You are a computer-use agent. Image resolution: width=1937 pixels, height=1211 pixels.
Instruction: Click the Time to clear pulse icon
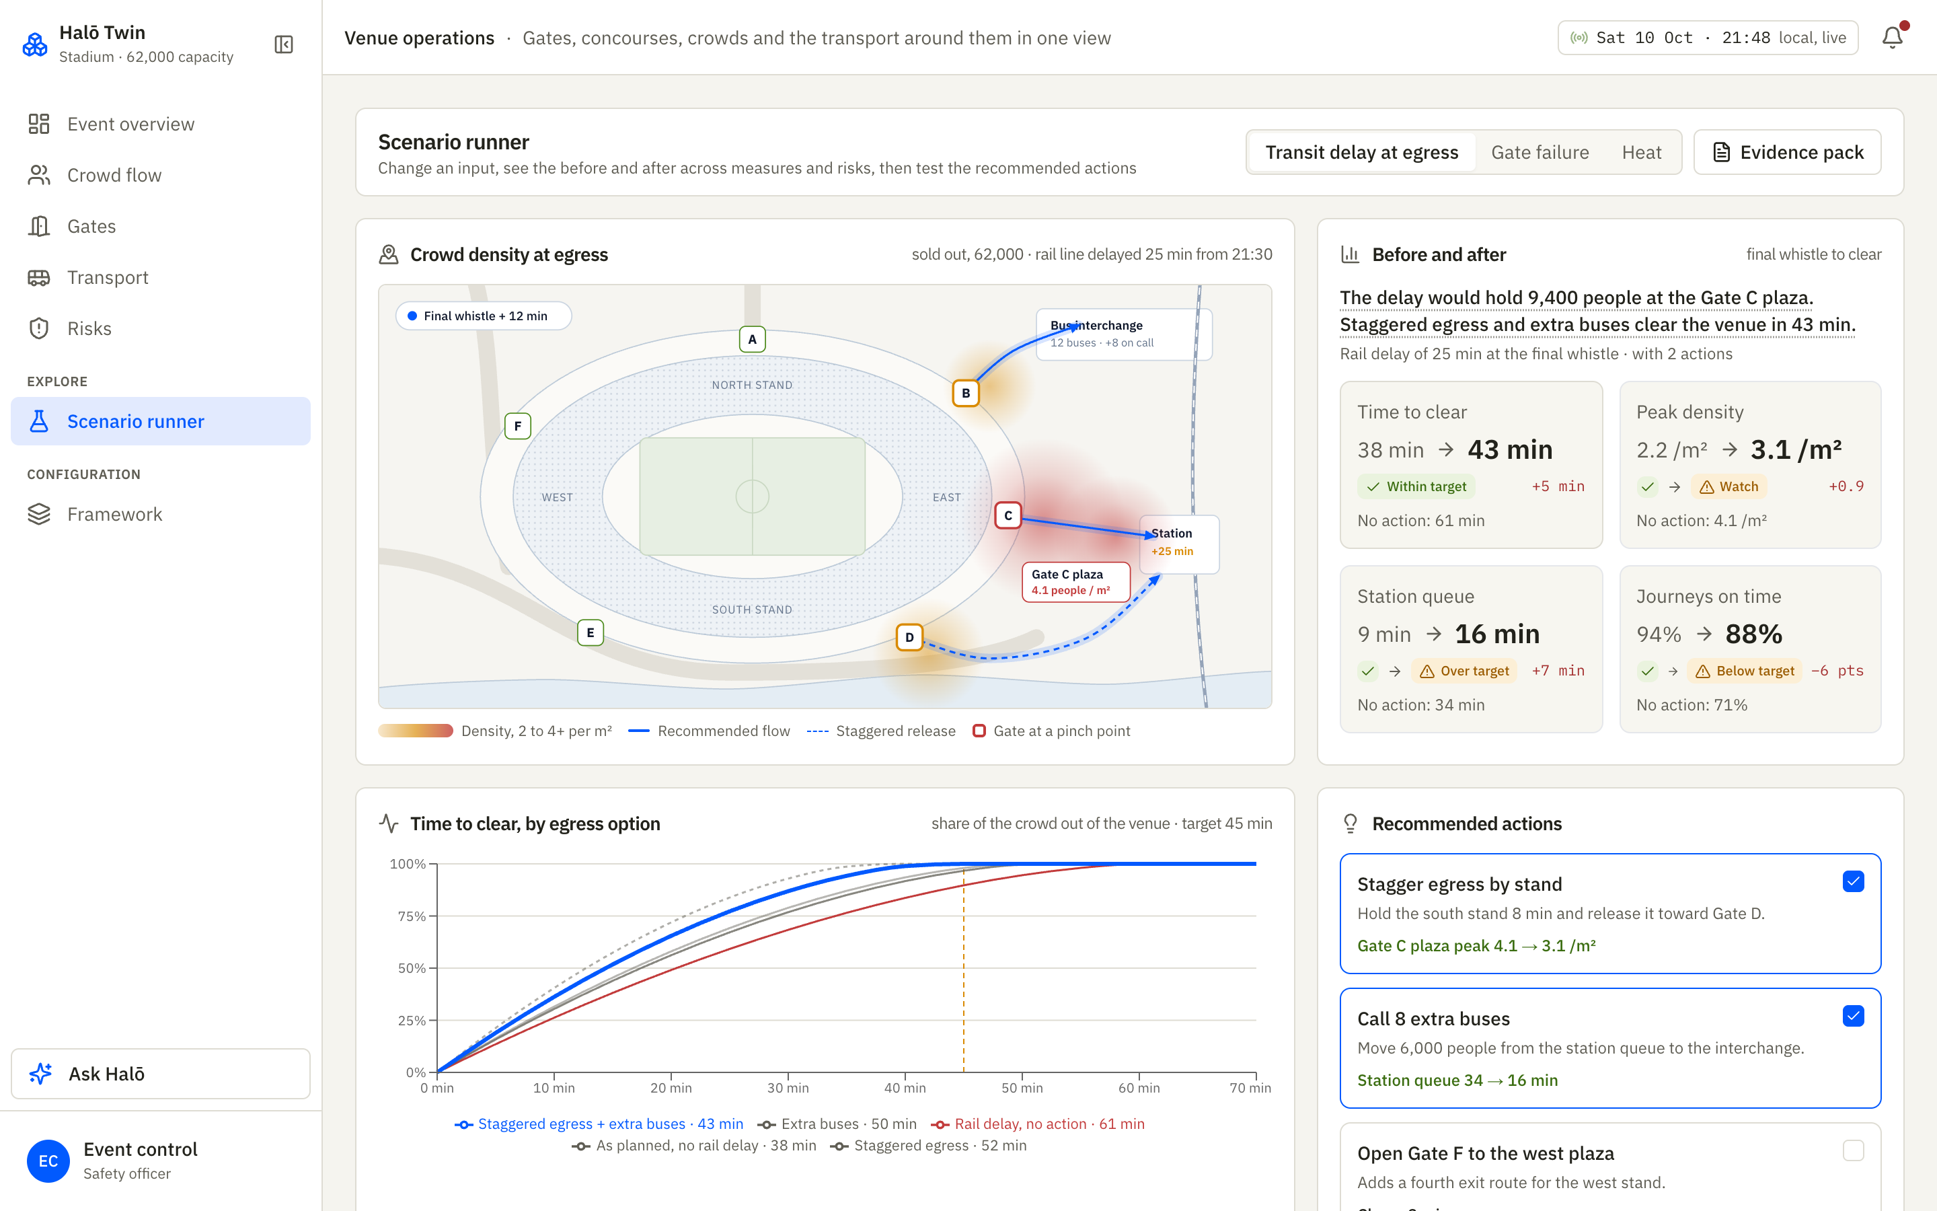(x=388, y=823)
